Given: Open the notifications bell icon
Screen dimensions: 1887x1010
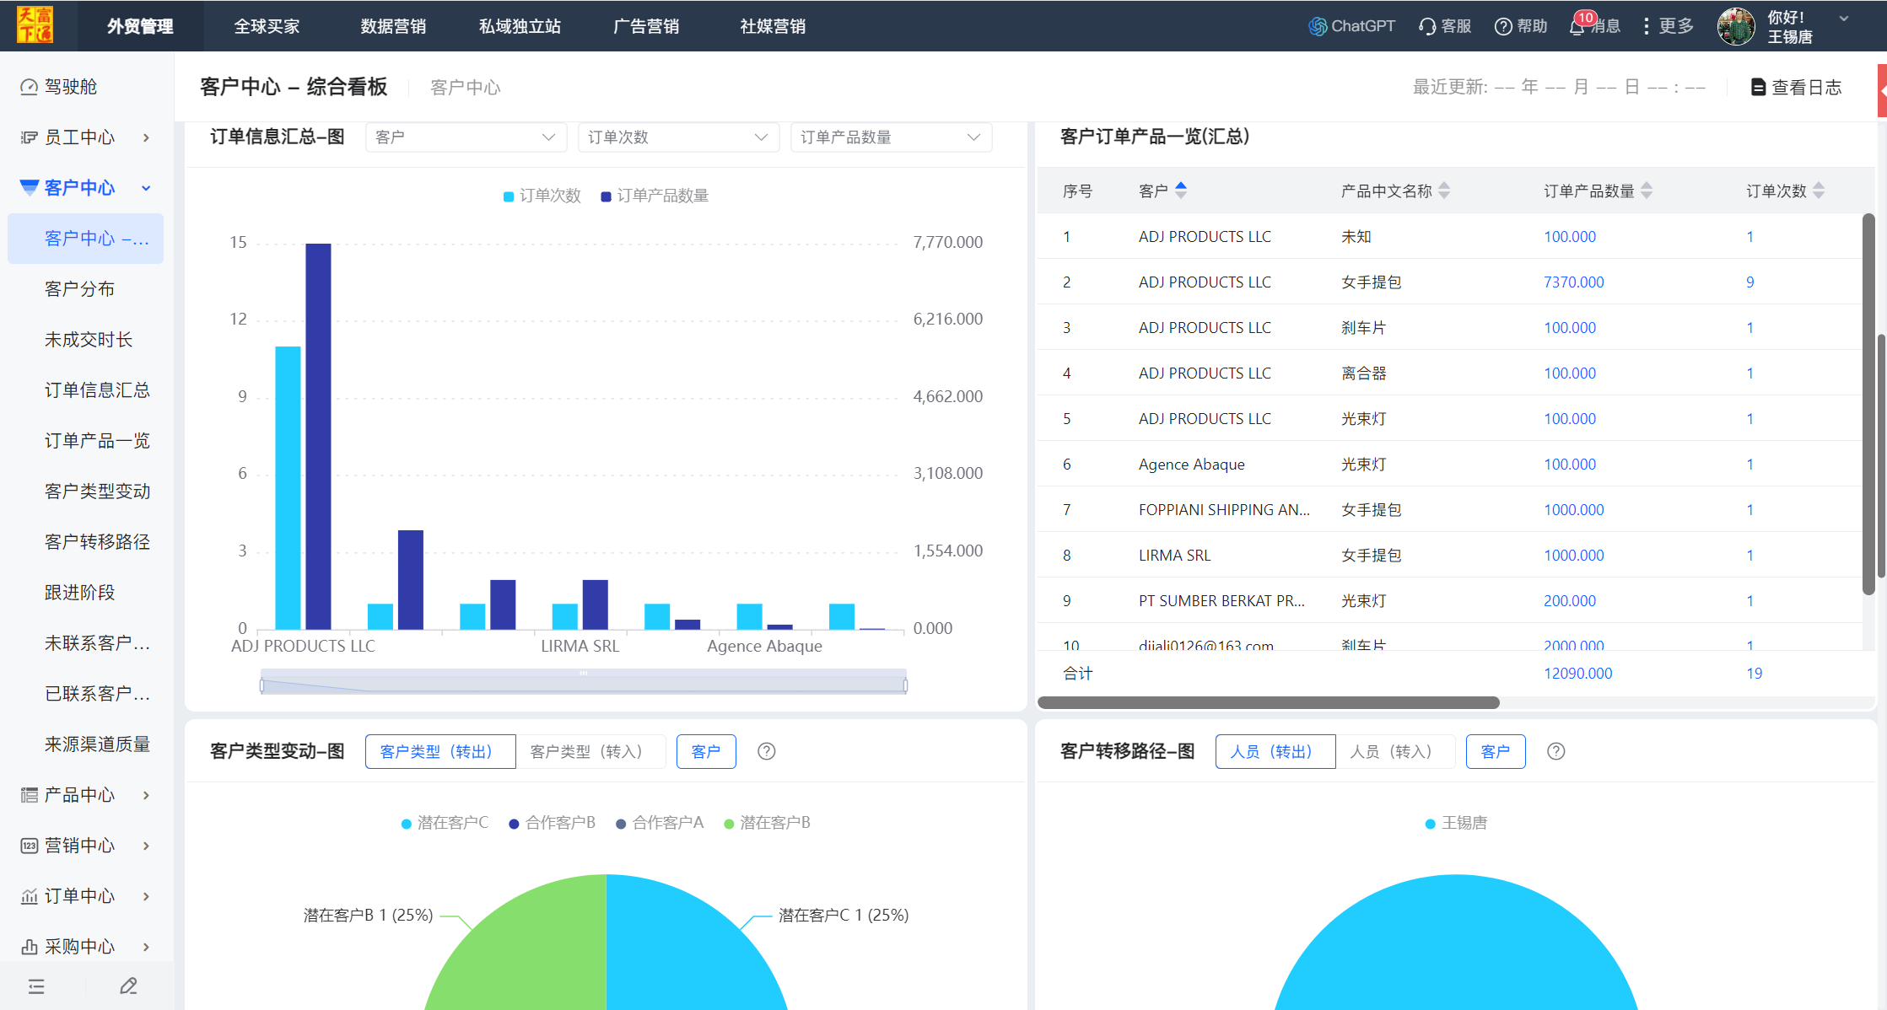Looking at the screenshot, I should coord(1577,26).
